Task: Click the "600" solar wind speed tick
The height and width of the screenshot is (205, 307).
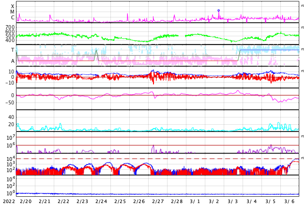Action: coord(10,31)
